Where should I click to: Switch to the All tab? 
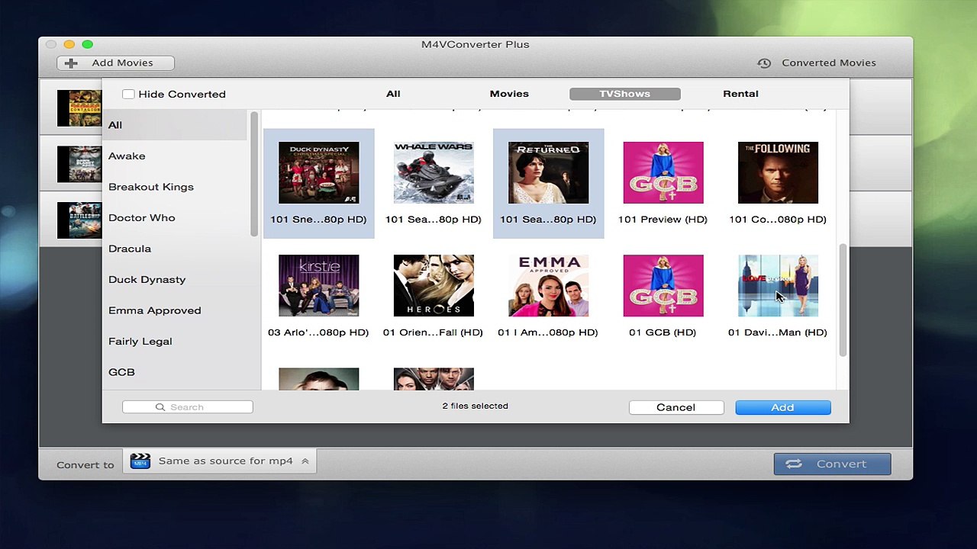point(393,94)
